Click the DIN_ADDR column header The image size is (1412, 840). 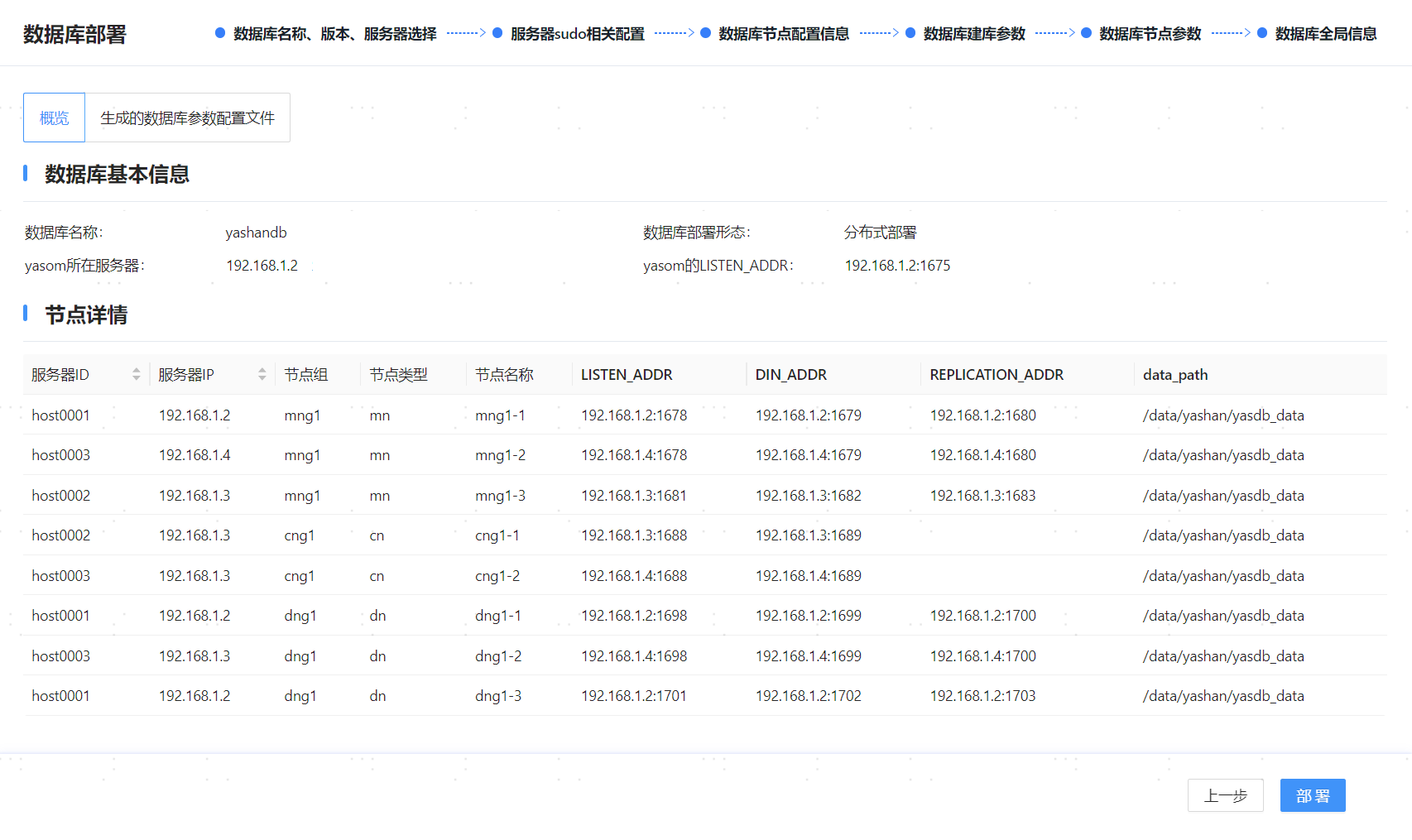790,375
